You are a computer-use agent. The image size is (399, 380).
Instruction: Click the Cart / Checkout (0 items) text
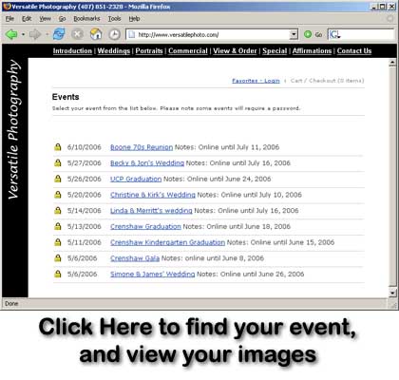tap(327, 81)
